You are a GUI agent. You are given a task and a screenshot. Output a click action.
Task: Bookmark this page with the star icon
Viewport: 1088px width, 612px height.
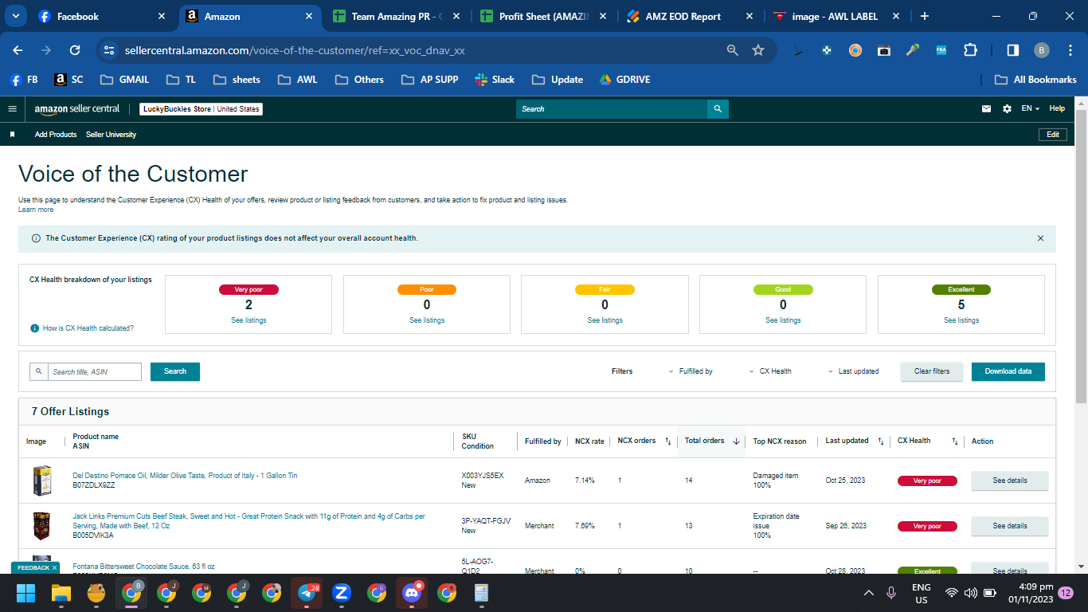[758, 50]
